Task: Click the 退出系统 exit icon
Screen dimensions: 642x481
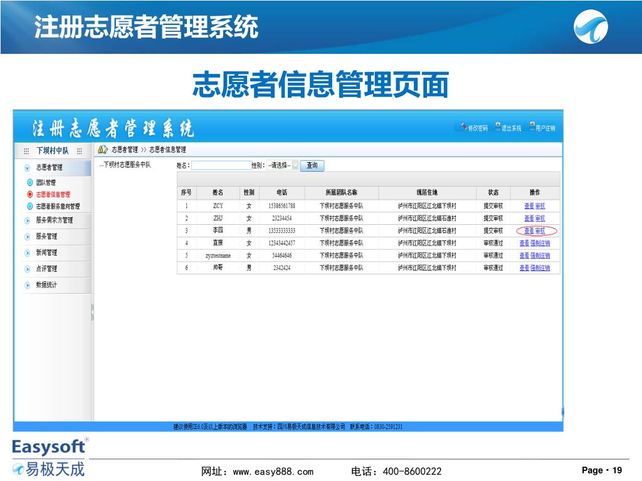Action: [x=497, y=127]
